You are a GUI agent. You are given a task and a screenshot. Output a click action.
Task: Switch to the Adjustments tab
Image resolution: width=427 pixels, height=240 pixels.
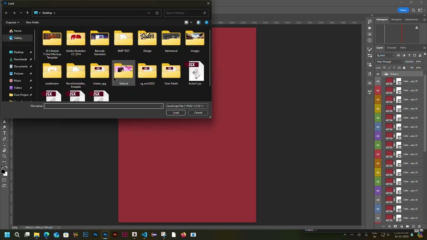click(x=411, y=19)
